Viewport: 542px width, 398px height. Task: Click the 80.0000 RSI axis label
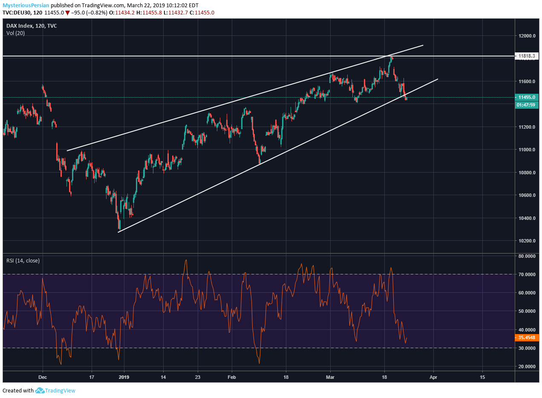527,256
